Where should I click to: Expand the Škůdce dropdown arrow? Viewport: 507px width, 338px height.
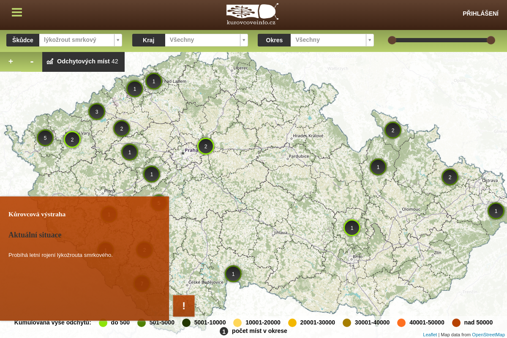click(x=118, y=40)
